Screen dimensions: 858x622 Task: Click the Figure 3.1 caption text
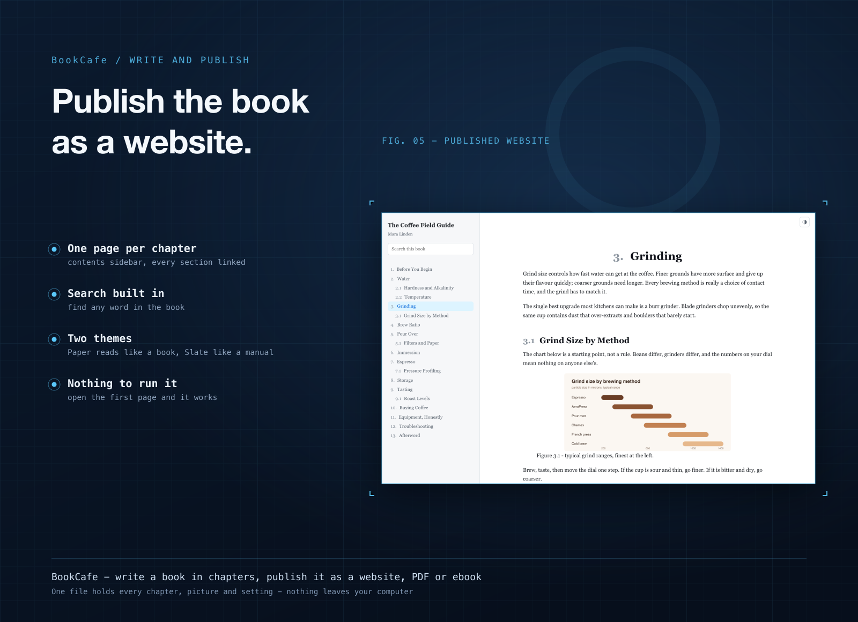595,456
